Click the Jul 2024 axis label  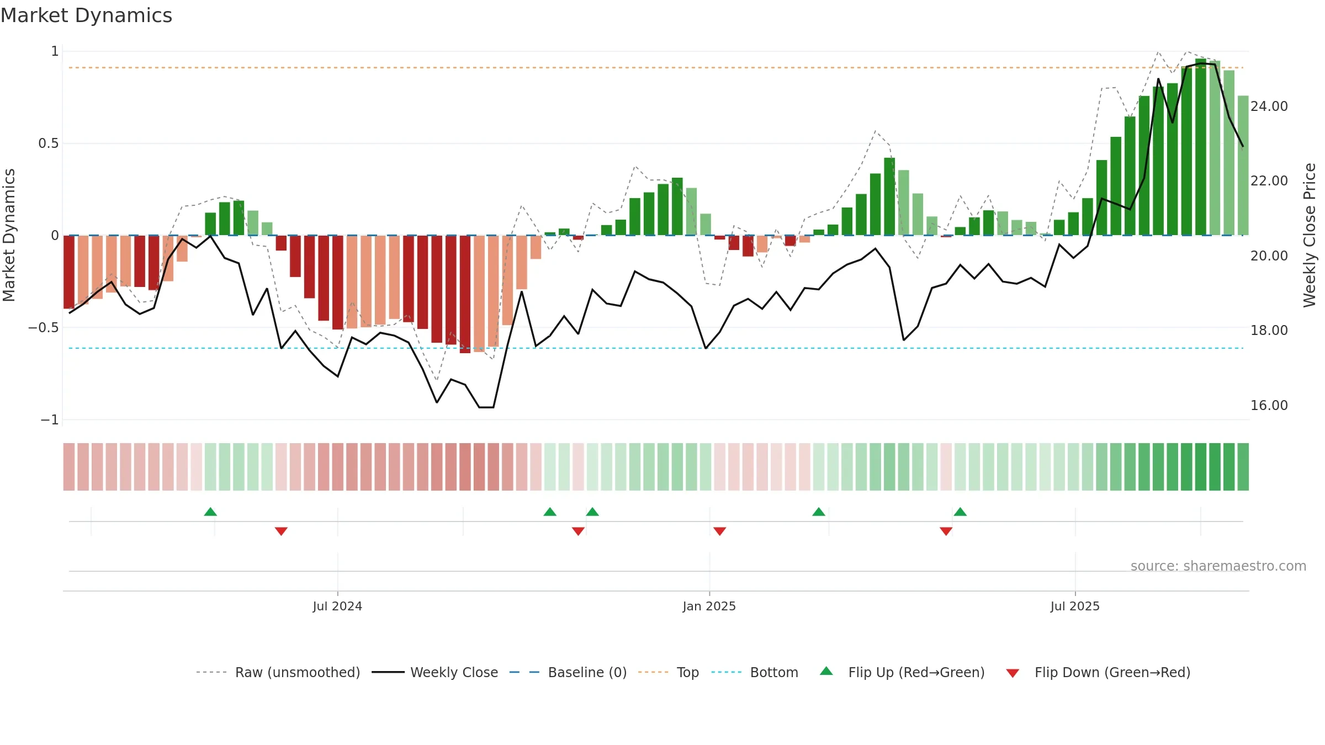click(x=337, y=606)
